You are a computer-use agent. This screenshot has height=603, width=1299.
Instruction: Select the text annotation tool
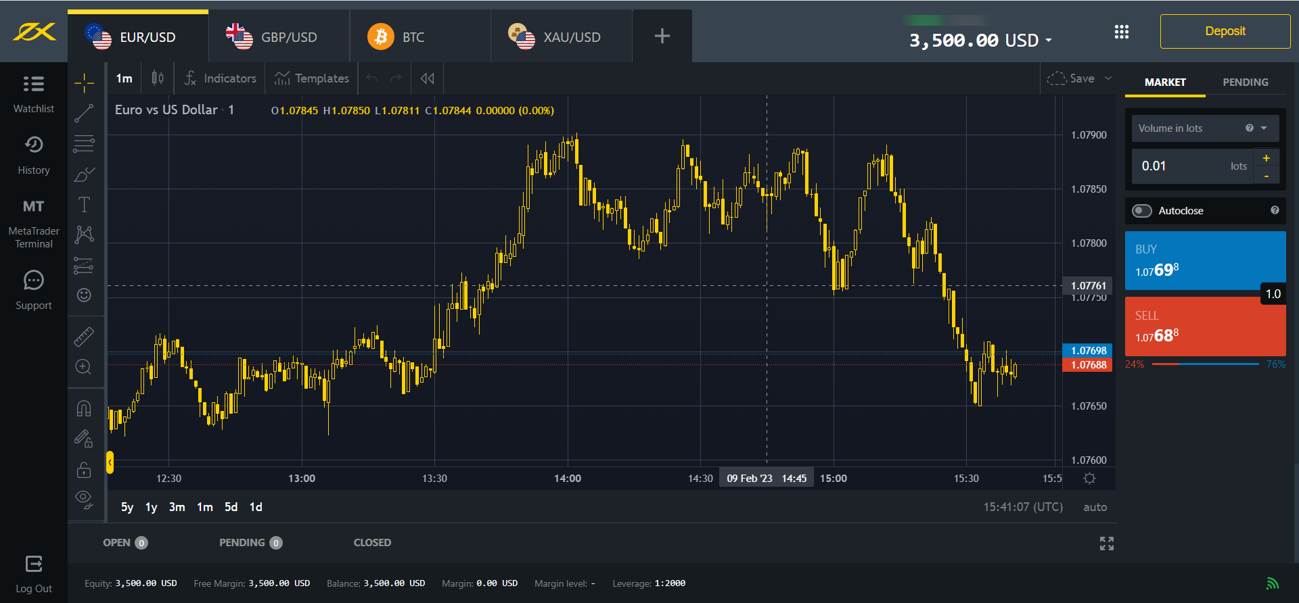(x=84, y=204)
